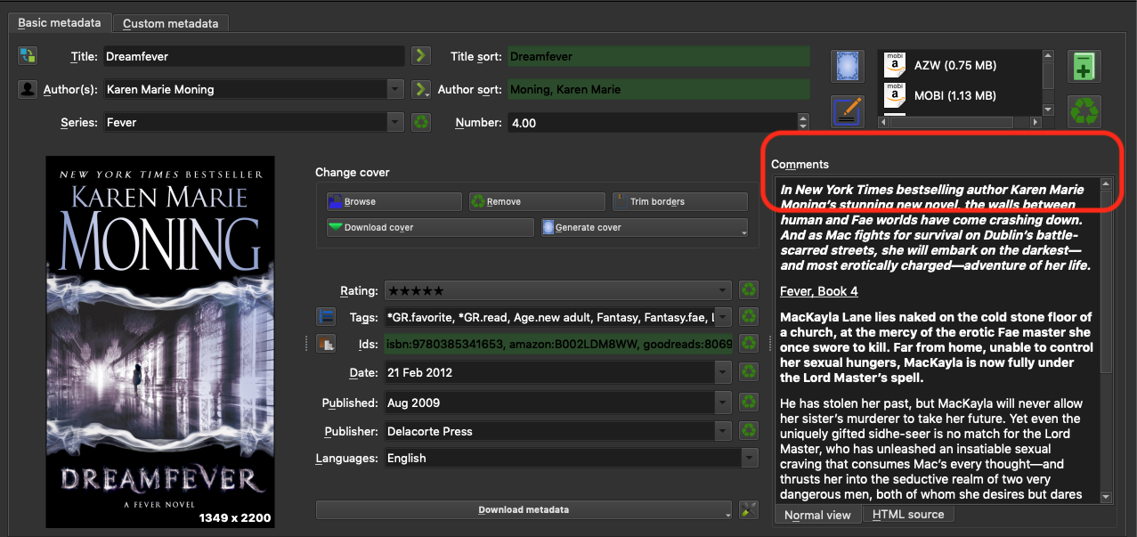Screen dimensions: 1137x537
Task: Switch to the Custom metadata tab
Action: [x=171, y=23]
